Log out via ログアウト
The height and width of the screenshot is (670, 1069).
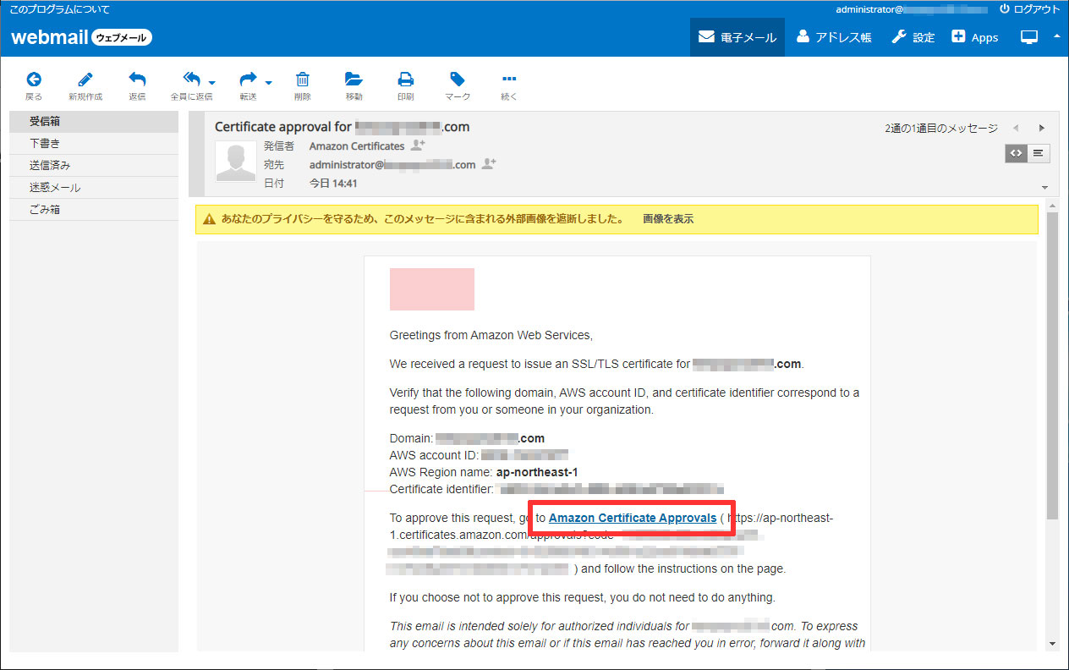1029,9
